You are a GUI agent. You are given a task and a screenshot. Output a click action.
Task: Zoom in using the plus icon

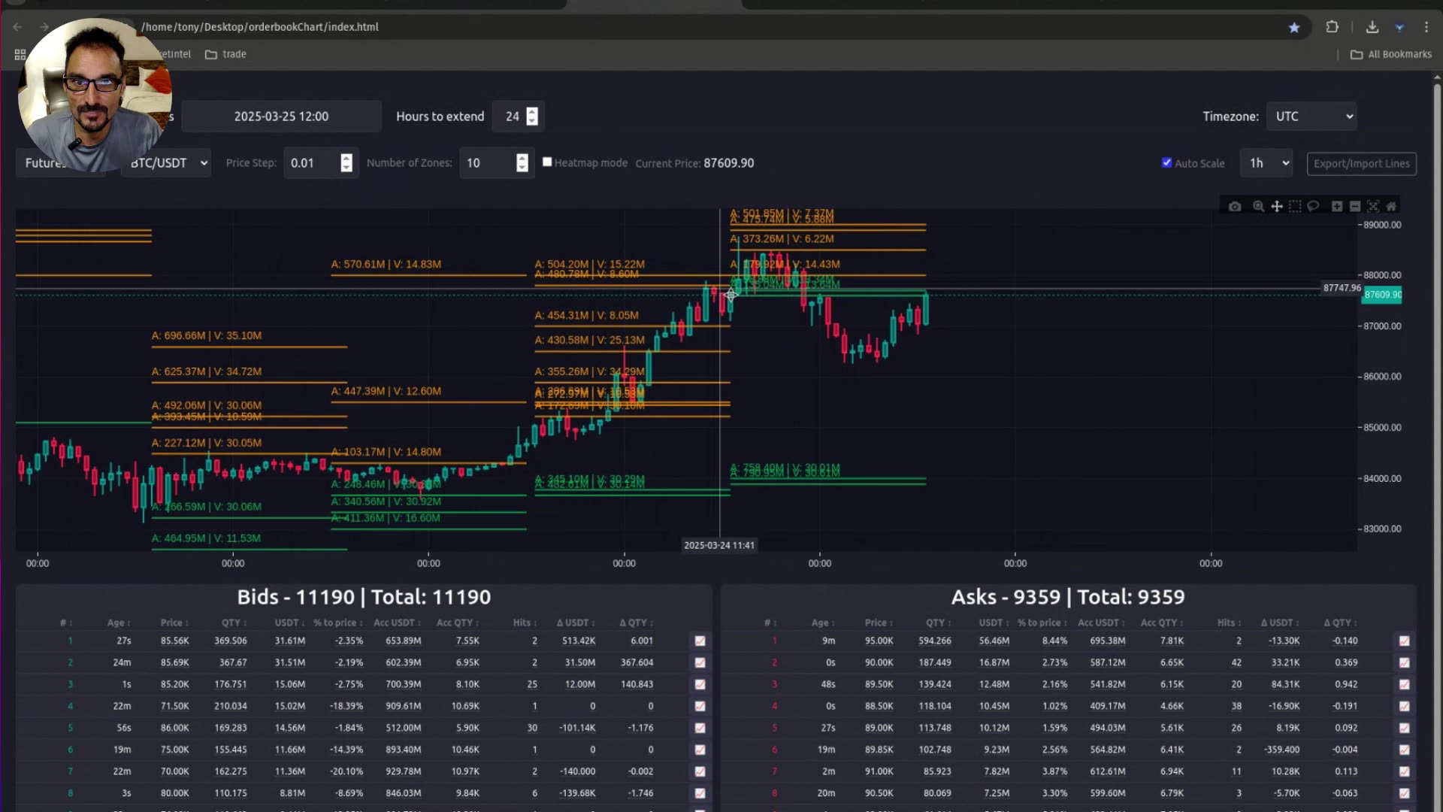click(1337, 206)
